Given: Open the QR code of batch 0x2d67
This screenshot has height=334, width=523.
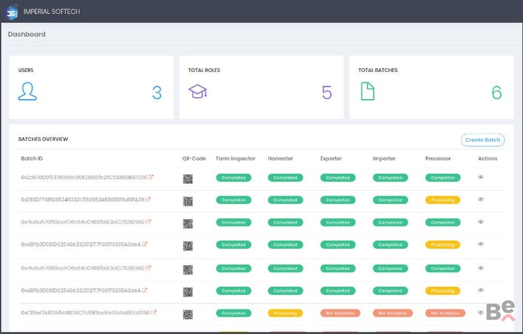Looking at the screenshot, I should [x=188, y=179].
